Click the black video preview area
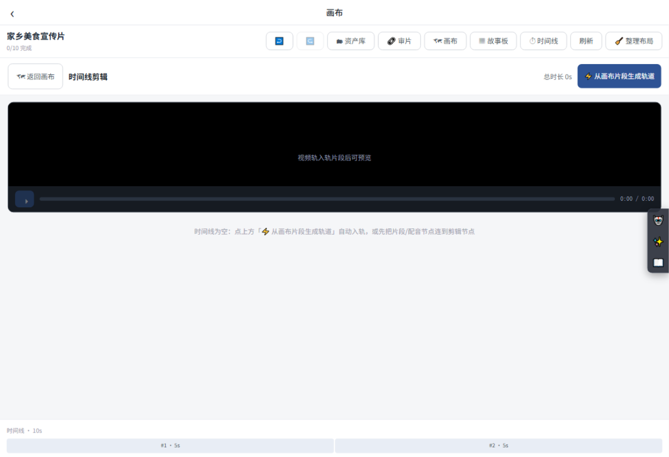The width and height of the screenshot is (669, 457). pos(334,144)
